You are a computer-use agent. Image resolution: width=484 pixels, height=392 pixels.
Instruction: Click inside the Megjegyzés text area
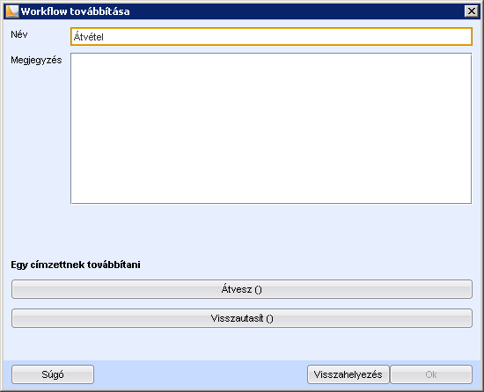[271, 128]
